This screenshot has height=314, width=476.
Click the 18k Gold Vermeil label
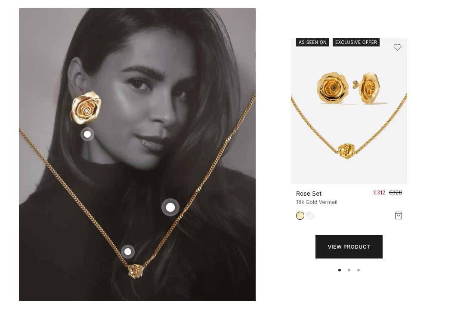317,202
